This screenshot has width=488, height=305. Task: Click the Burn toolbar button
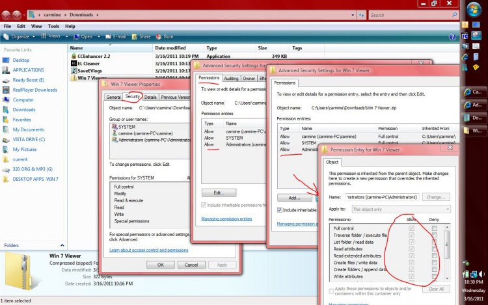click(165, 36)
